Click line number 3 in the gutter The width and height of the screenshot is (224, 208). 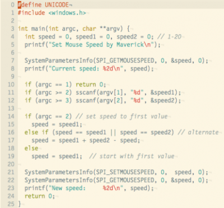point(12,29)
